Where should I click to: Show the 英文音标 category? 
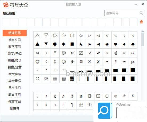[15, 81]
